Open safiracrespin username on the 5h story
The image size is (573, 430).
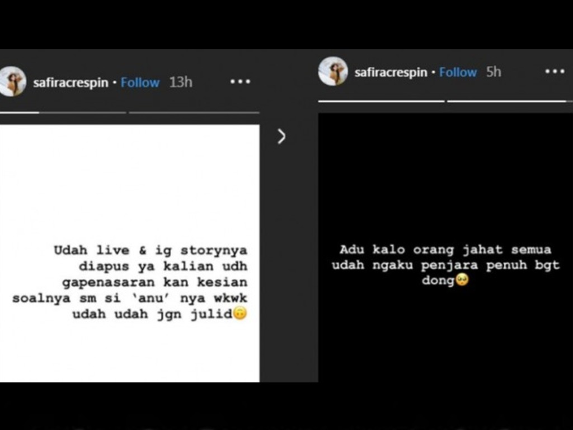391,72
